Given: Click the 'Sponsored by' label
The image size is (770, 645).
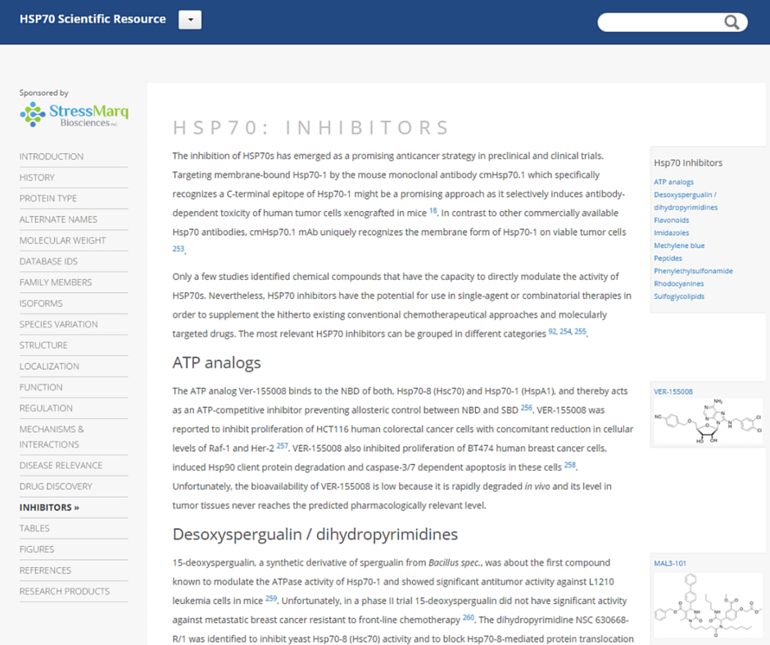Looking at the screenshot, I should coord(43,92).
